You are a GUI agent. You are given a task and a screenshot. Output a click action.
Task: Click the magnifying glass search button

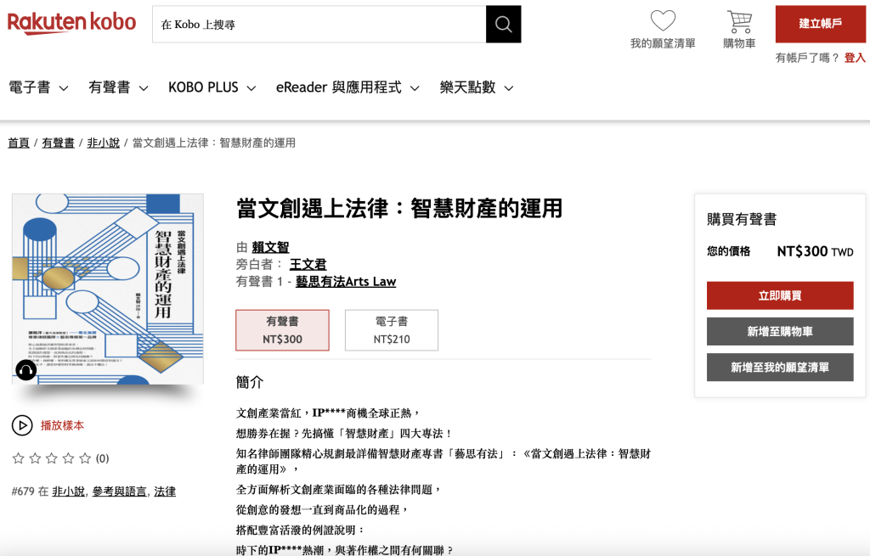point(503,25)
